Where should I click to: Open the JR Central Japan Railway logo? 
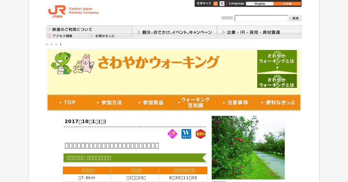pyautogui.click(x=73, y=12)
